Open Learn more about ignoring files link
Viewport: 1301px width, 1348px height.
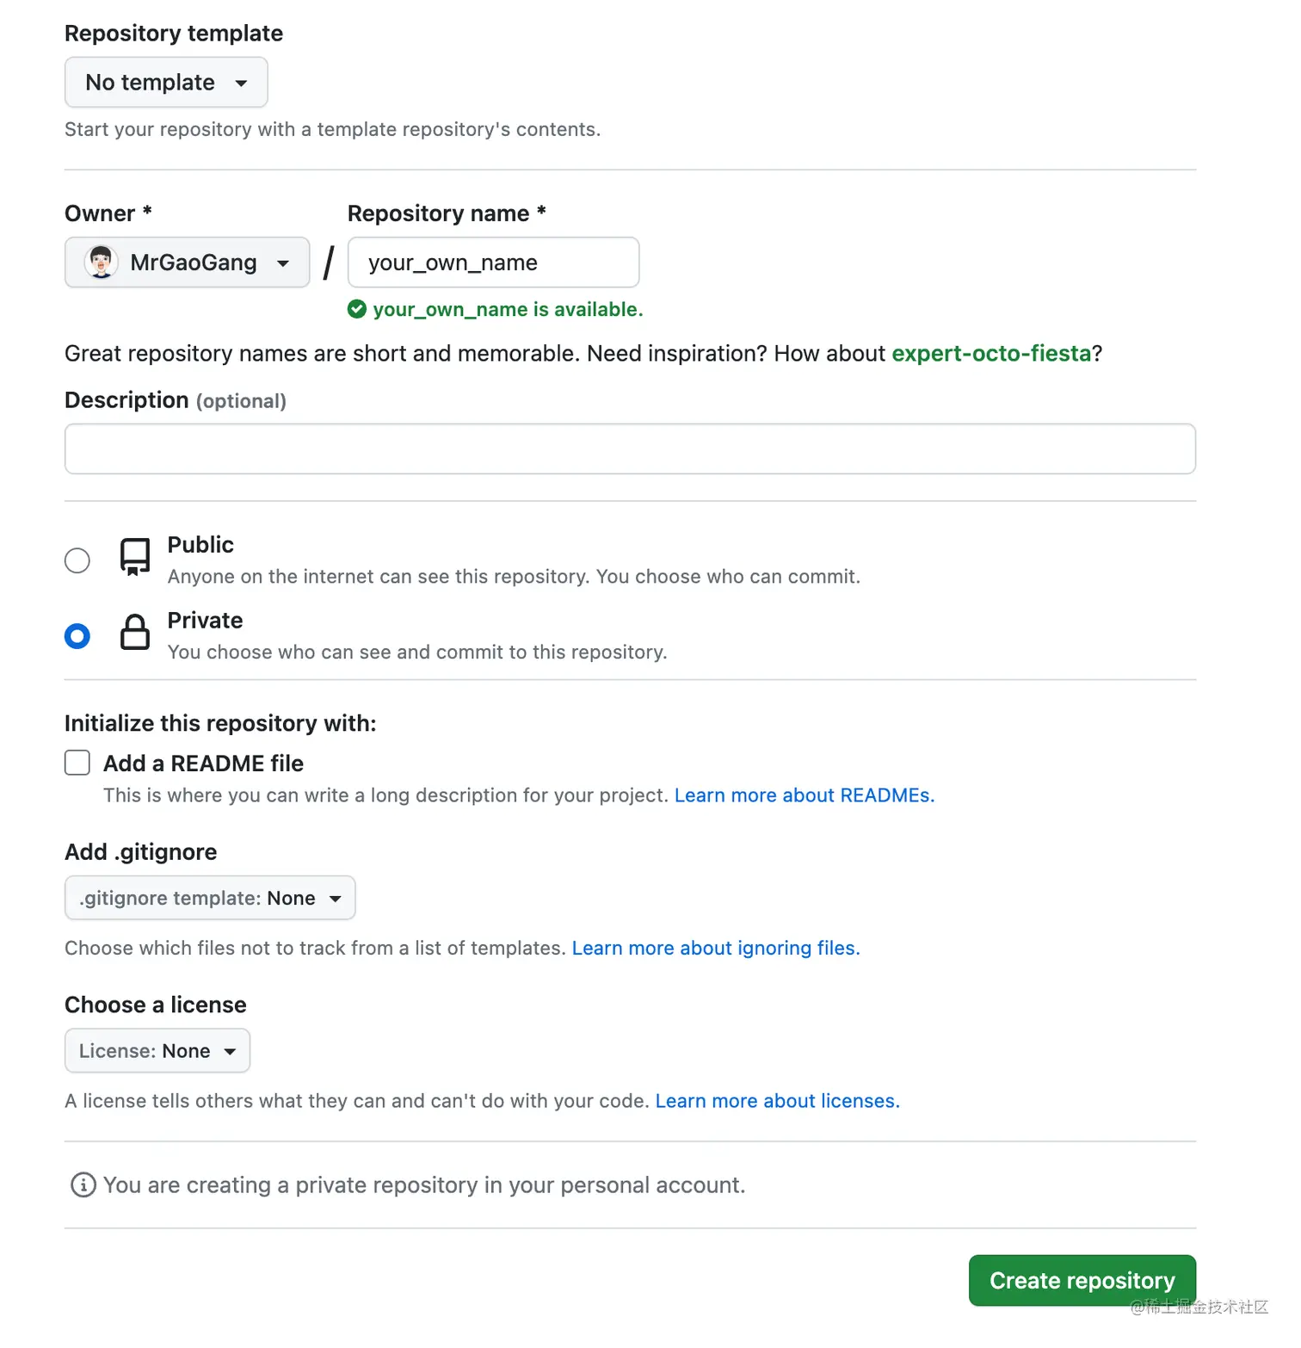(x=715, y=949)
